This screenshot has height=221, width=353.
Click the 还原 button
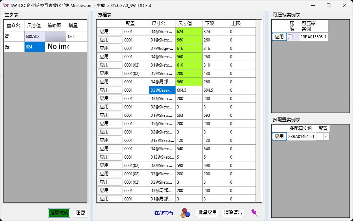pyautogui.click(x=80, y=213)
